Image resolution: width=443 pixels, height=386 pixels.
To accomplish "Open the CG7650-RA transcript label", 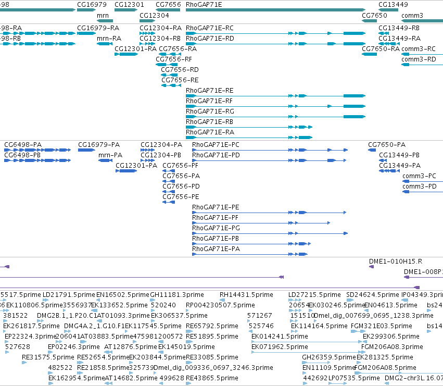I will [381, 49].
